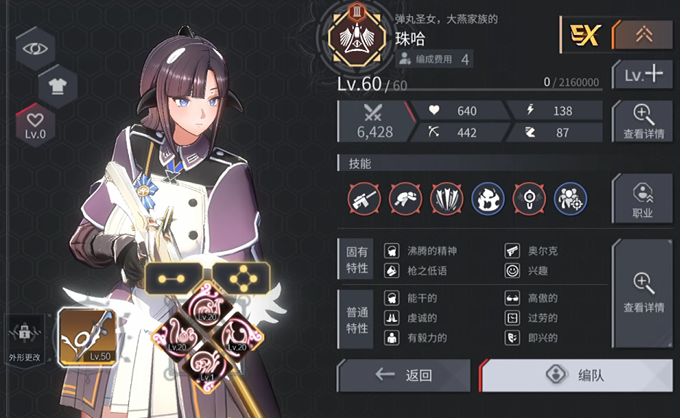The image size is (680, 418).
Task: Select the blue group target skill icon
Action: tap(570, 199)
